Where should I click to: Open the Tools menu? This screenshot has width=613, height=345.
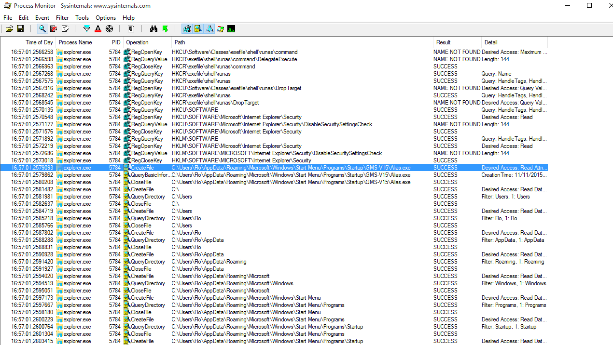coord(82,18)
